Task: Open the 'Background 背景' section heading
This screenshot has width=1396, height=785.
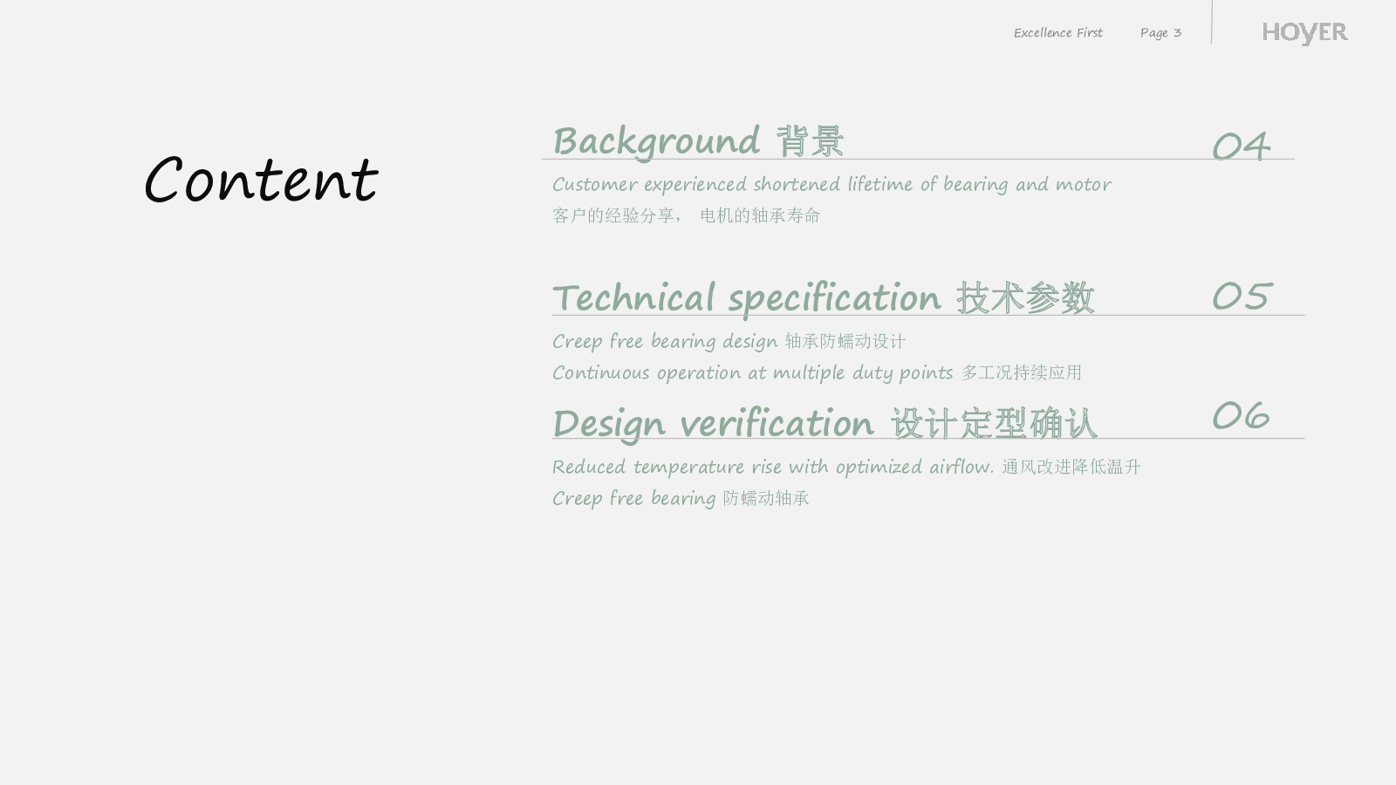Action: click(x=698, y=142)
